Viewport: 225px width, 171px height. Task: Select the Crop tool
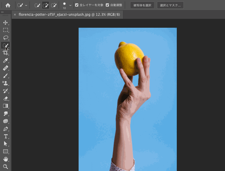(x=6, y=53)
